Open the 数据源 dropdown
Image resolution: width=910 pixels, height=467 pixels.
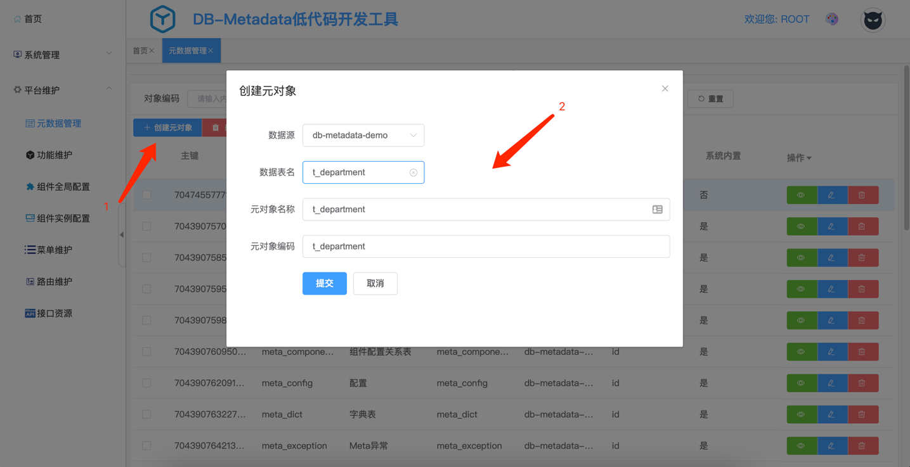(363, 136)
